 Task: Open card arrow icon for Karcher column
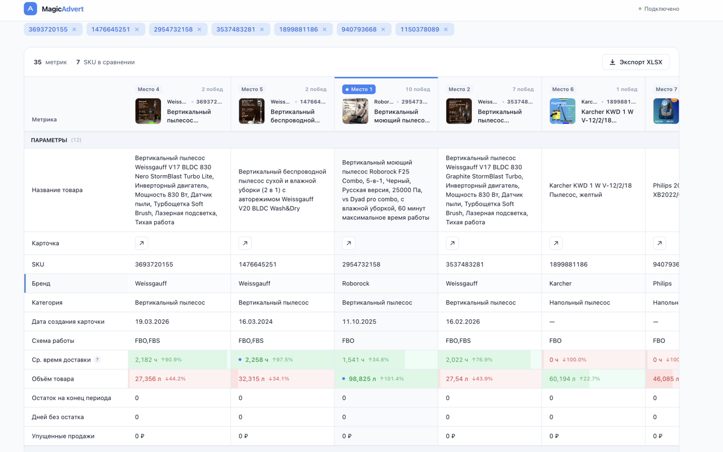tap(556, 243)
